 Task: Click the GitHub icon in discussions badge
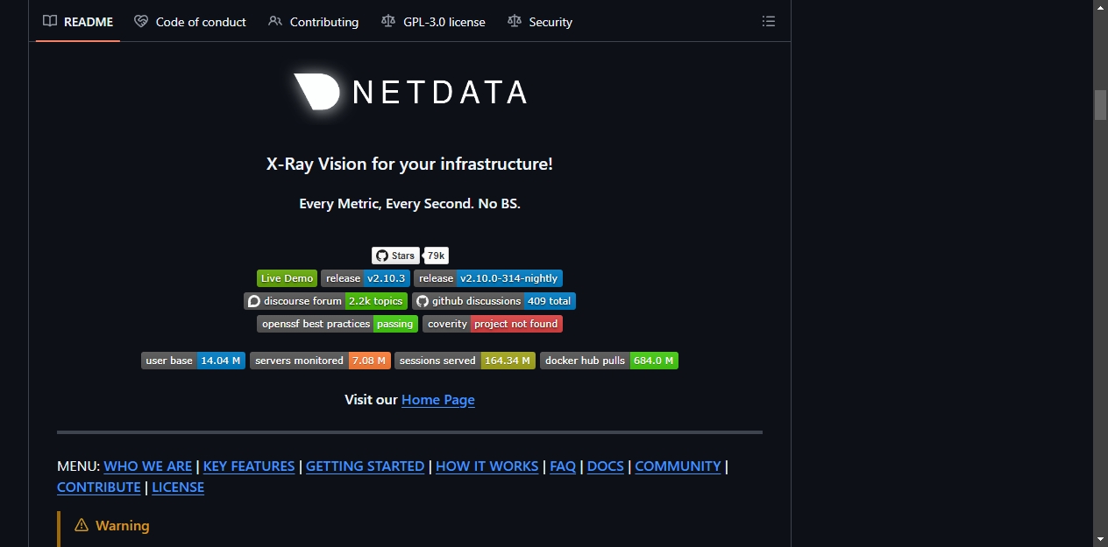point(423,301)
